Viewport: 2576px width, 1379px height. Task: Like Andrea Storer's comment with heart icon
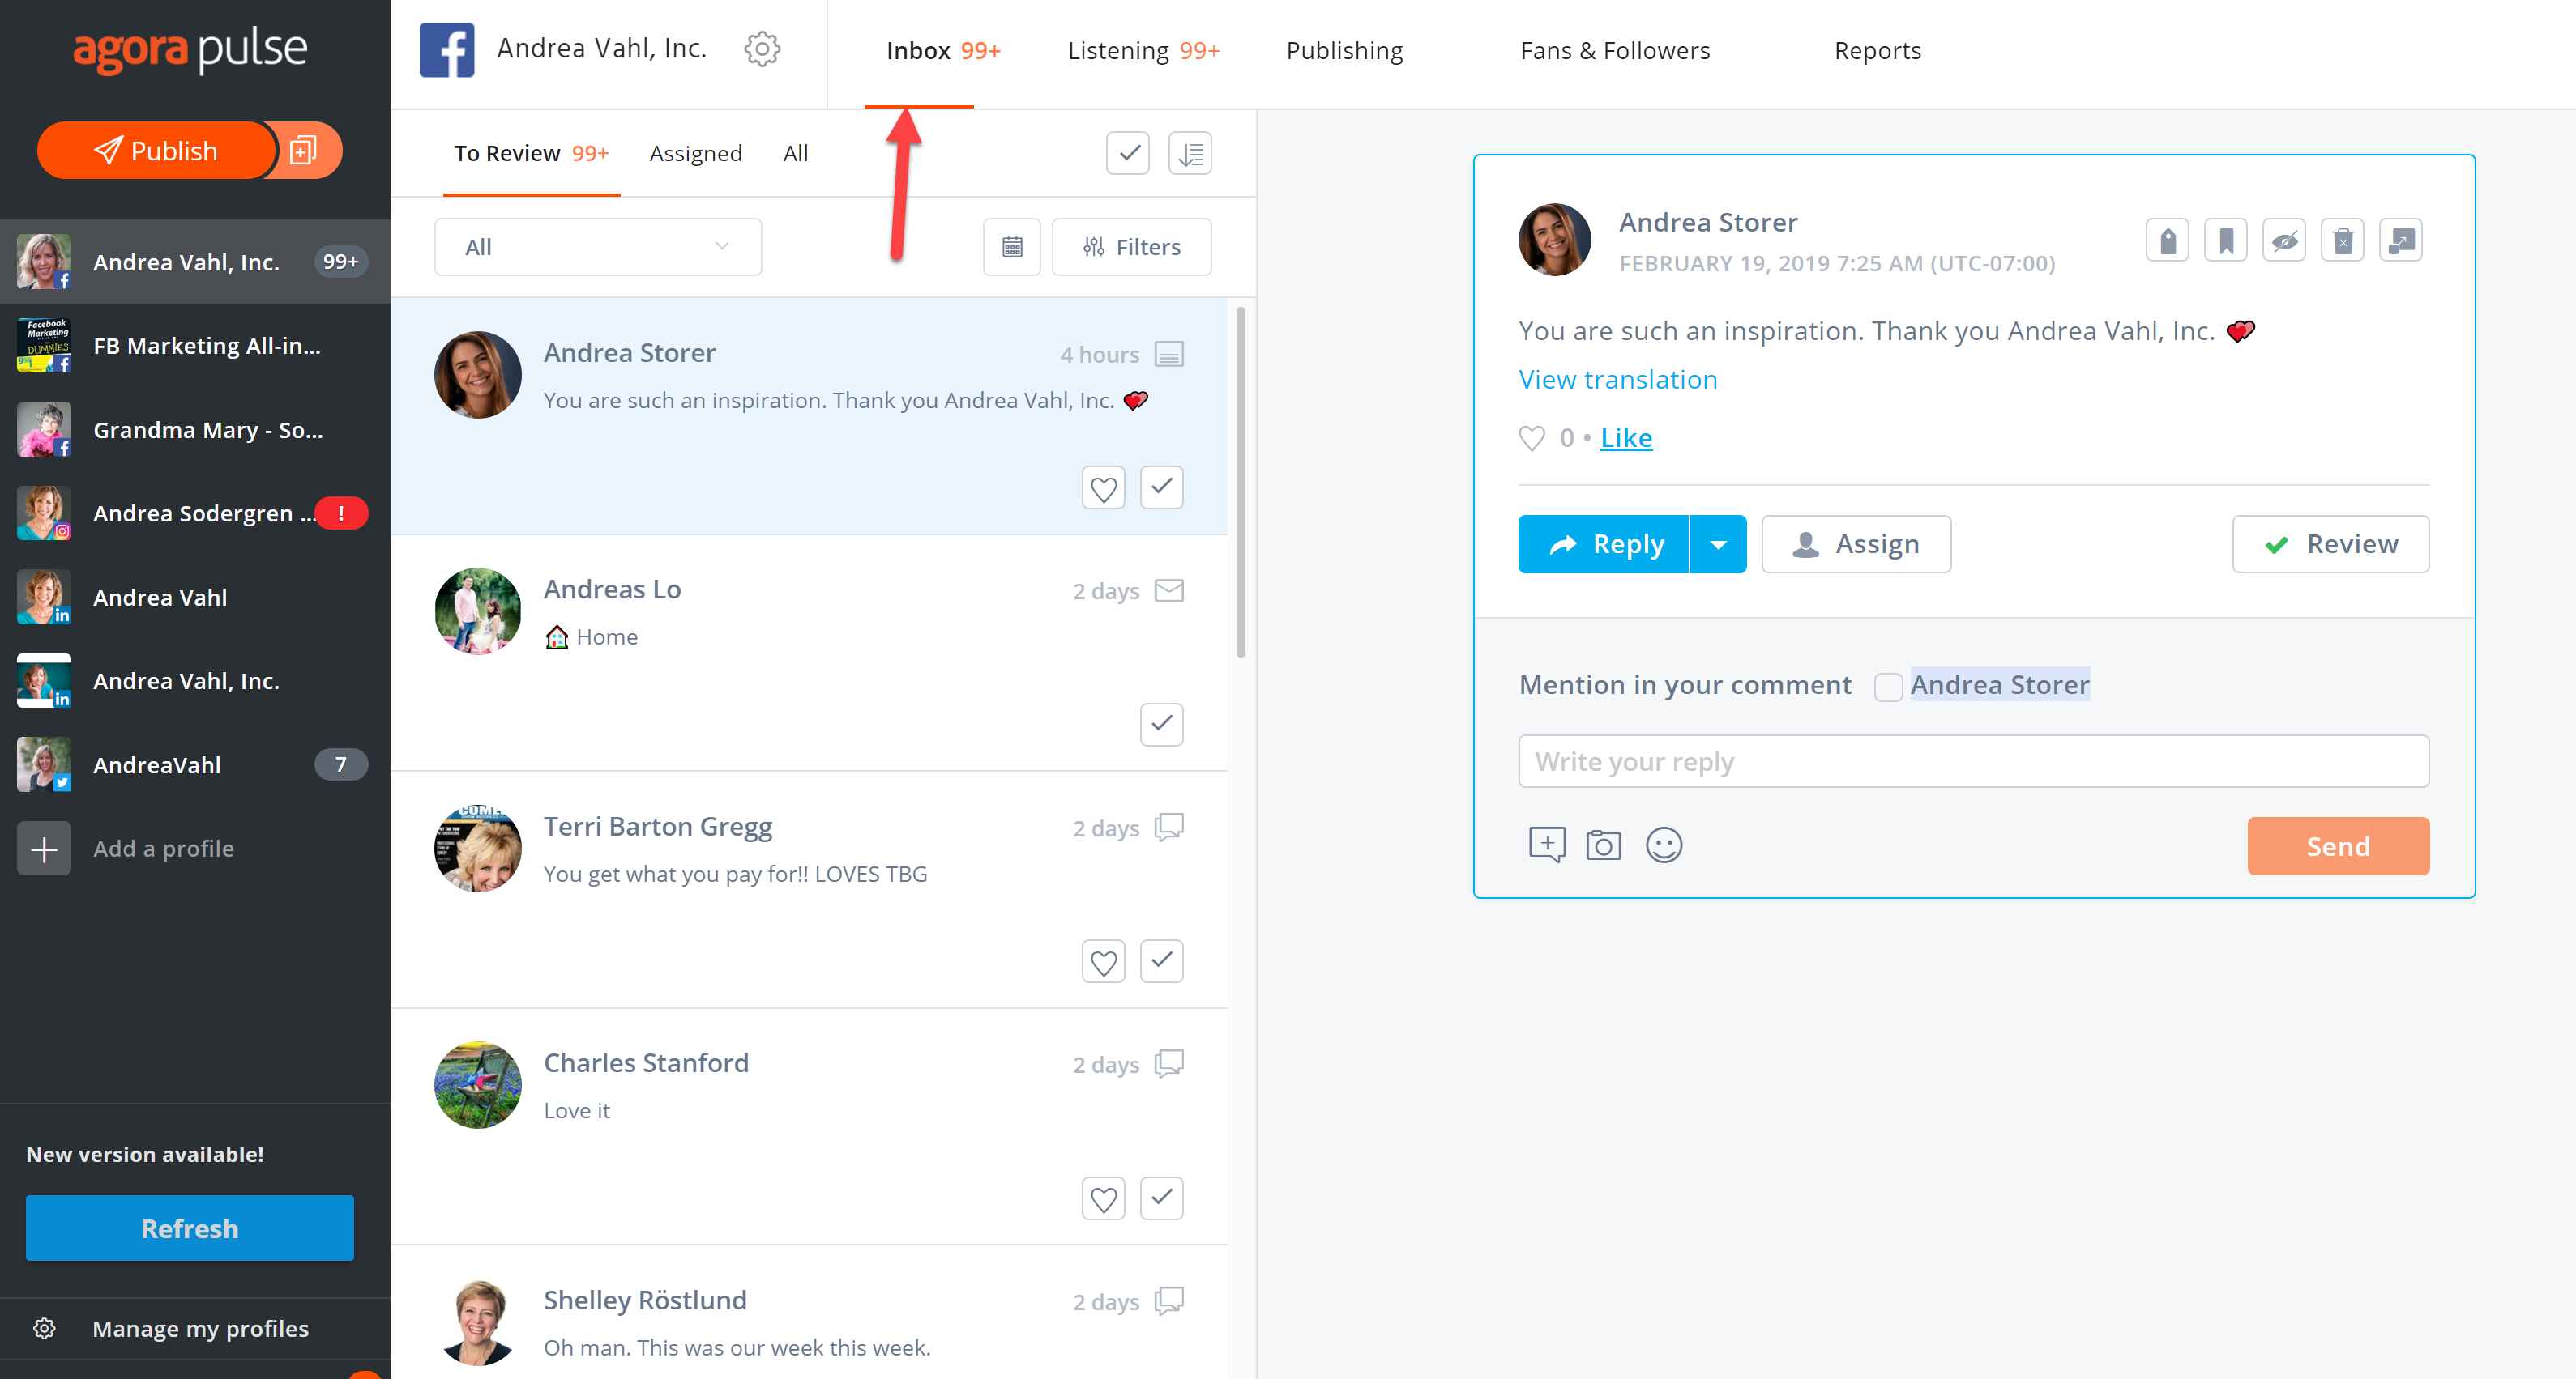tap(1103, 488)
